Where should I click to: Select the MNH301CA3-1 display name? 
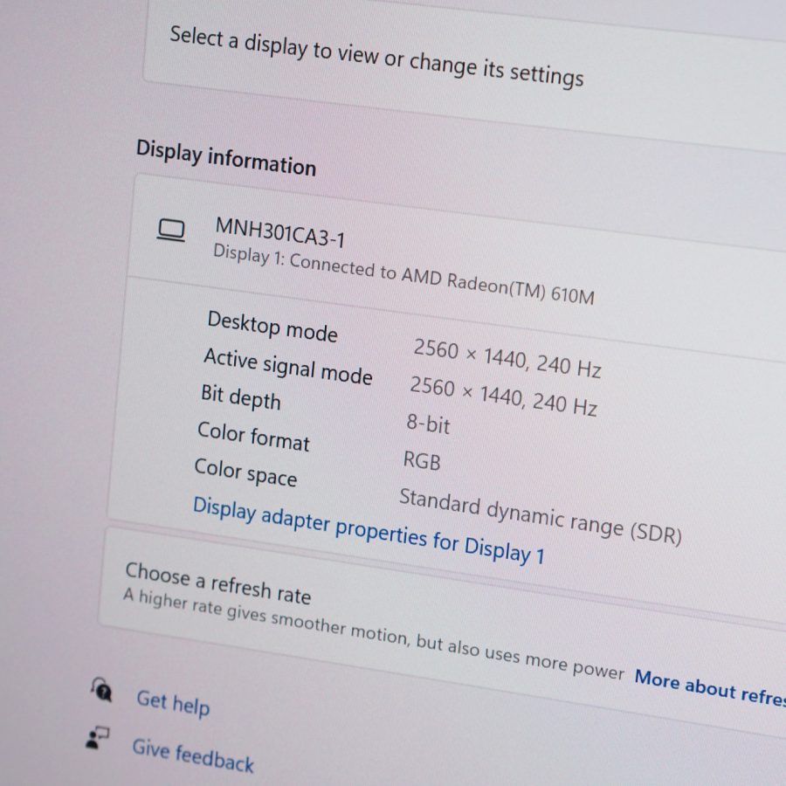point(280,232)
